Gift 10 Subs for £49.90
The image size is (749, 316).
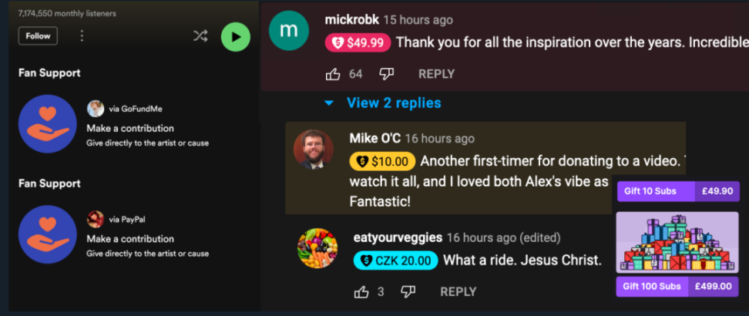click(x=678, y=191)
